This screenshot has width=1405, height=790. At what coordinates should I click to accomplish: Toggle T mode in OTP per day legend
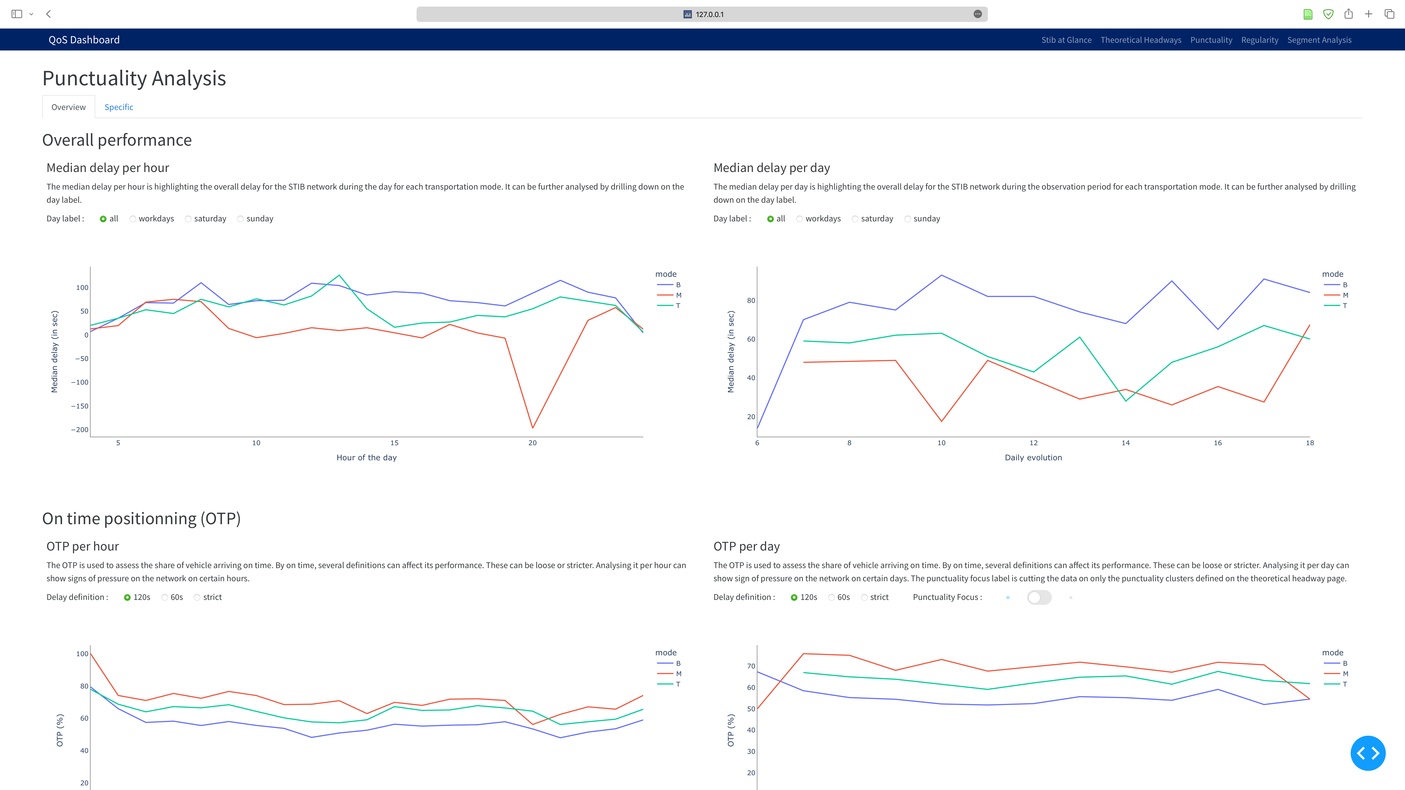1336,684
